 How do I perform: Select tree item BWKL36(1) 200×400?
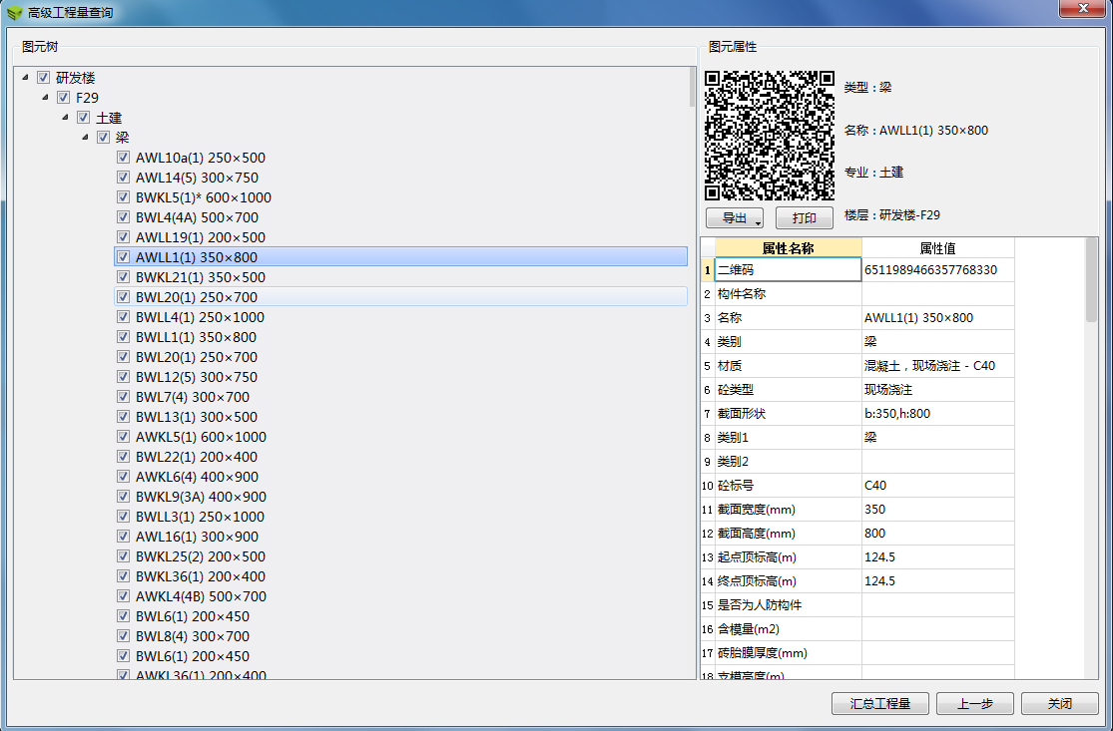201,576
